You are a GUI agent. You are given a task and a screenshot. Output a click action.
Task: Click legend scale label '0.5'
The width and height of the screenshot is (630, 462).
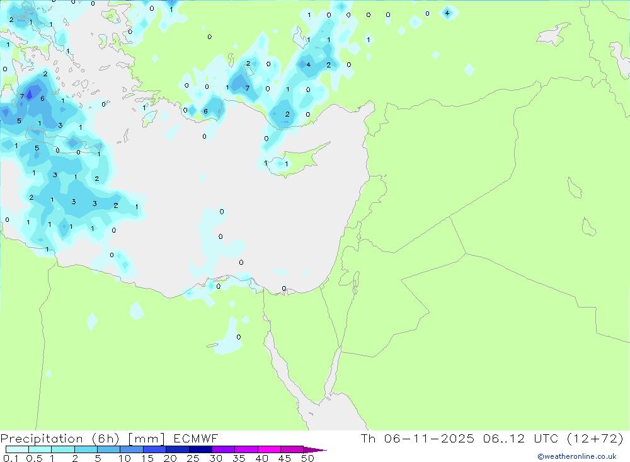pos(34,458)
